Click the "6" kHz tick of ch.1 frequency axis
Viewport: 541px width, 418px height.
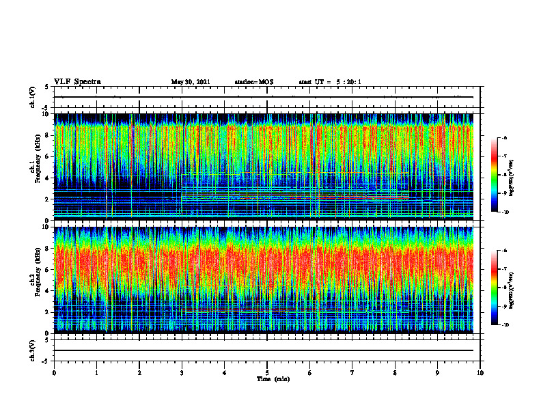coord(48,156)
